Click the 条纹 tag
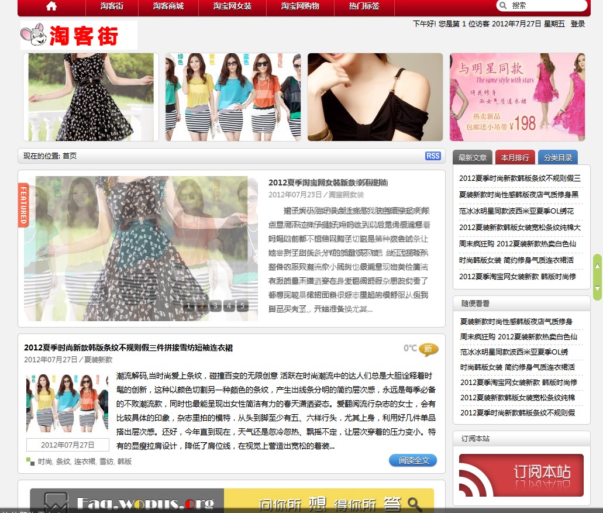This screenshot has width=603, height=513. [63, 462]
